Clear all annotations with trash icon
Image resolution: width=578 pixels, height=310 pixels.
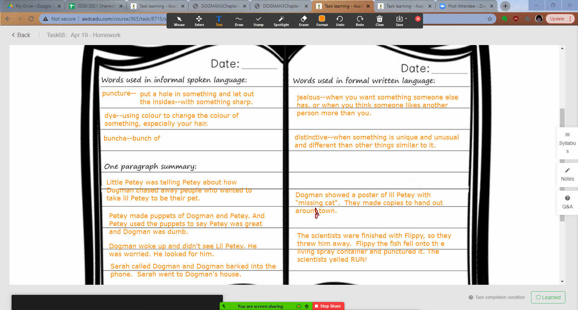[x=380, y=21]
